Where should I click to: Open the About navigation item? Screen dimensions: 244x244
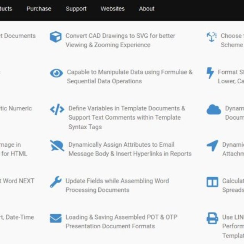[147, 9]
